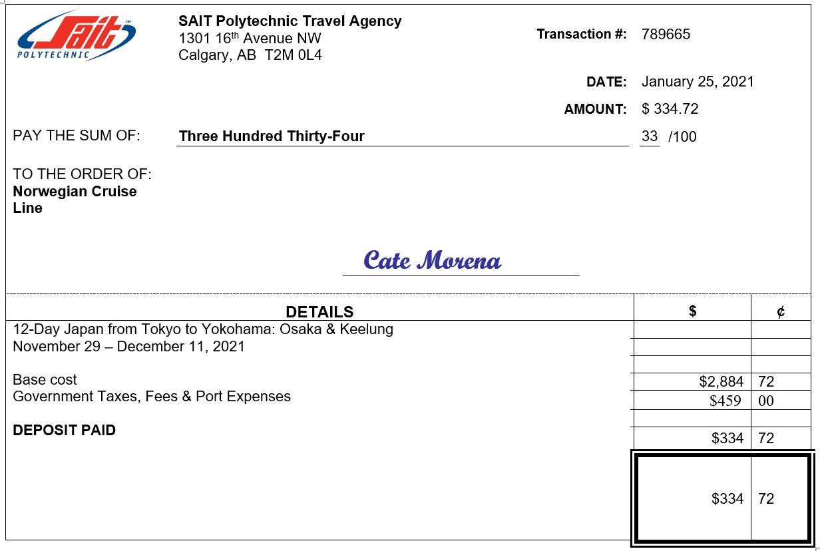The height and width of the screenshot is (551, 820).
Task: Click the November 29 – December 11 dates
Action: [128, 347]
